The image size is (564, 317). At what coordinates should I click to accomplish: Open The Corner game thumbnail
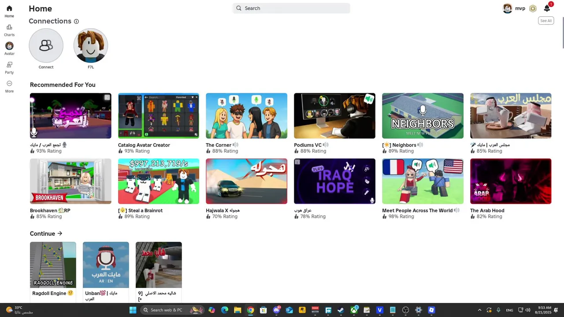point(246,116)
